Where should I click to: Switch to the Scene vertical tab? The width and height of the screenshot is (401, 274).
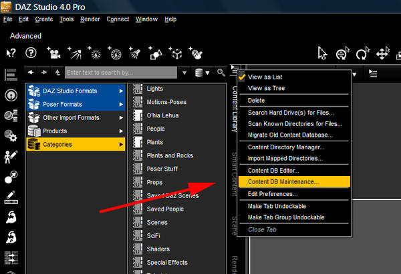pos(234,226)
